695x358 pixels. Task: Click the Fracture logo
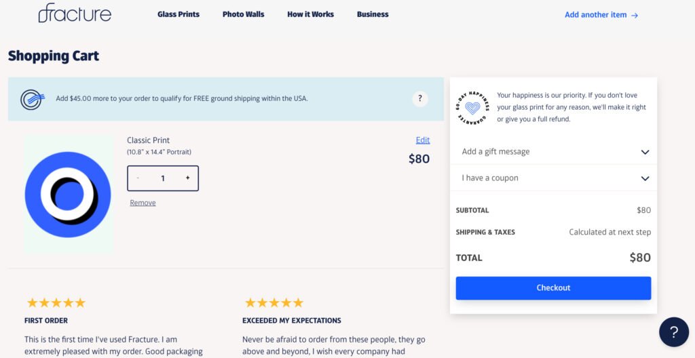pyautogui.click(x=75, y=14)
